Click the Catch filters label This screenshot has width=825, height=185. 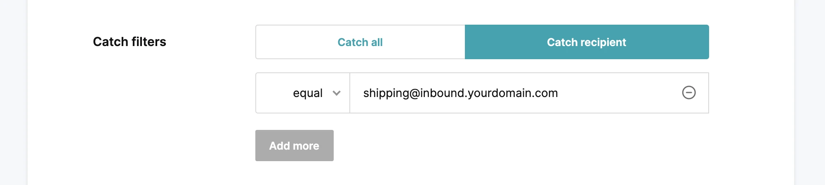click(x=130, y=42)
